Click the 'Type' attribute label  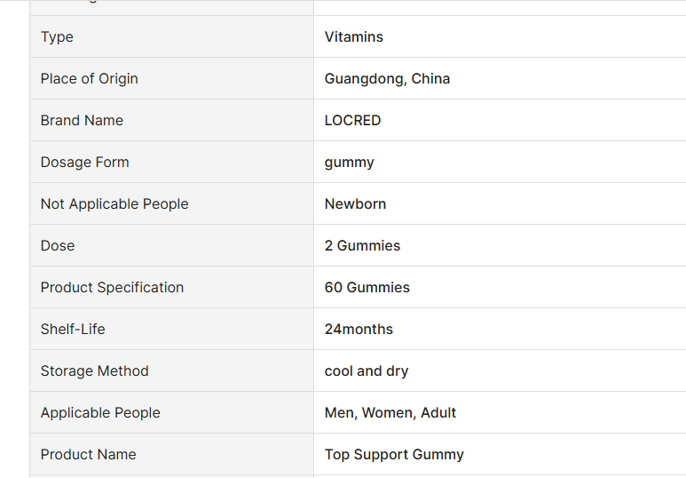57,37
